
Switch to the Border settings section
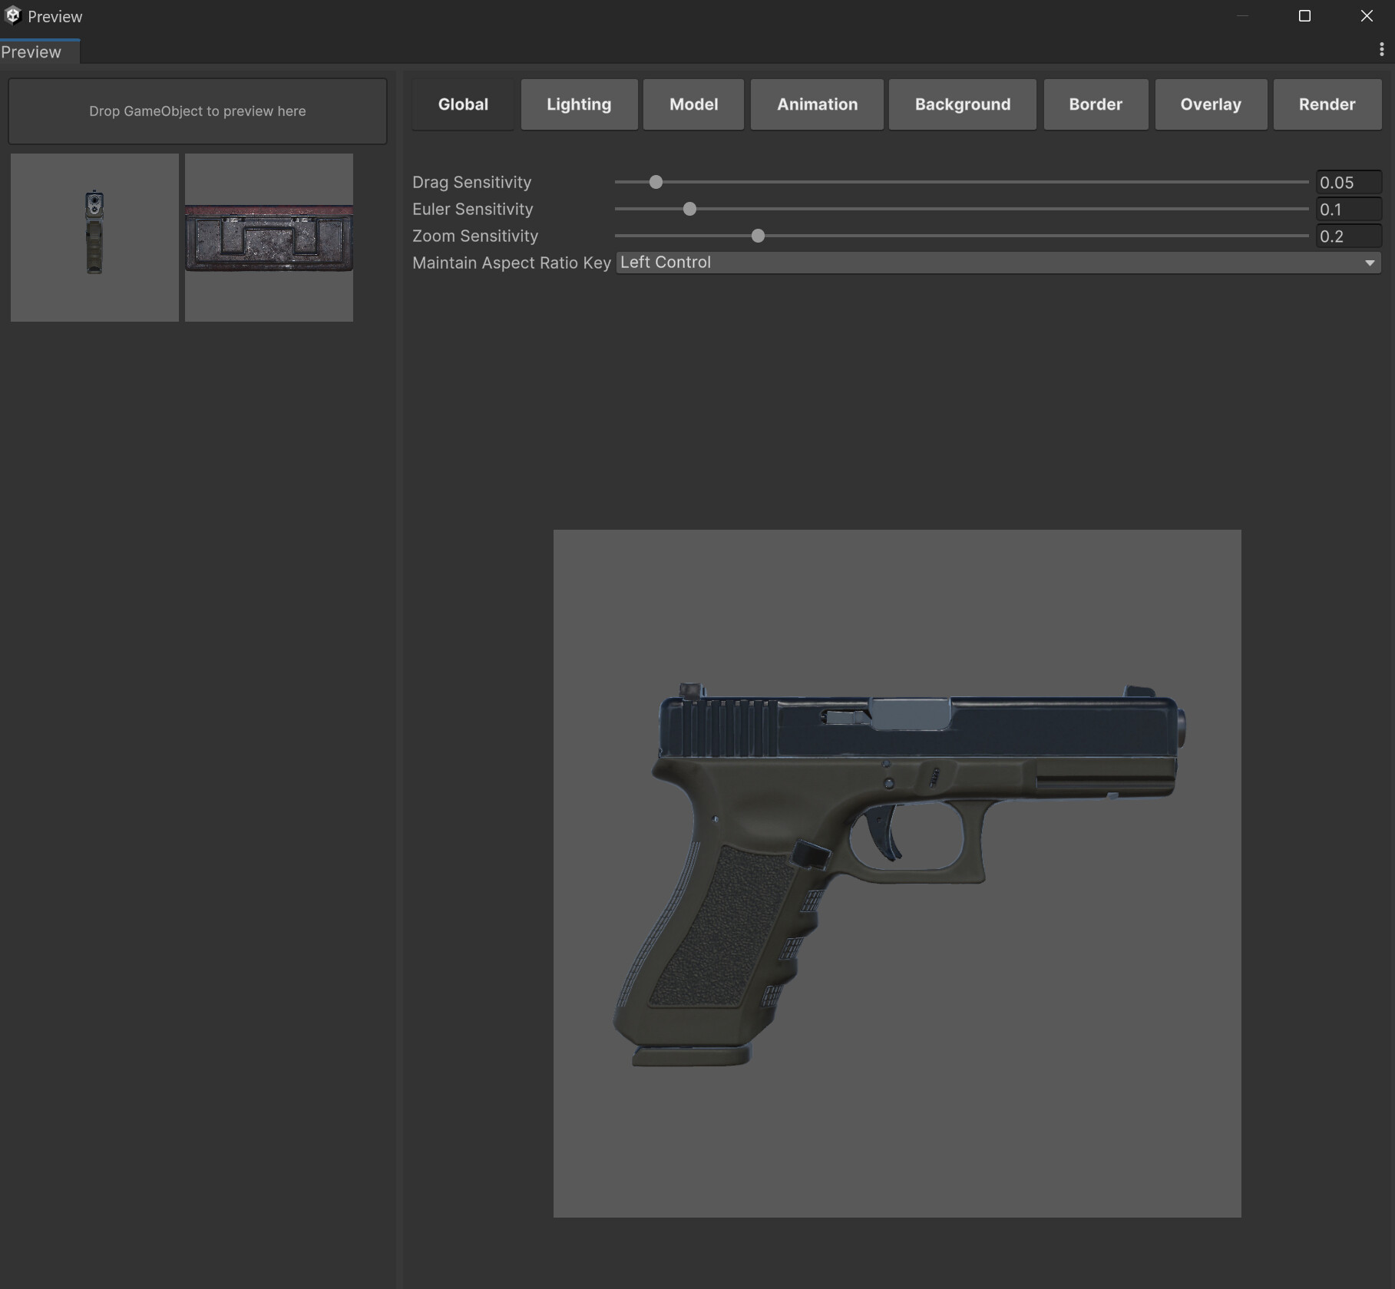[x=1096, y=104]
